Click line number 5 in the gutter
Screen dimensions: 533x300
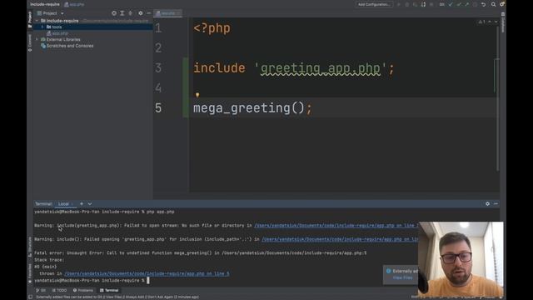click(158, 107)
